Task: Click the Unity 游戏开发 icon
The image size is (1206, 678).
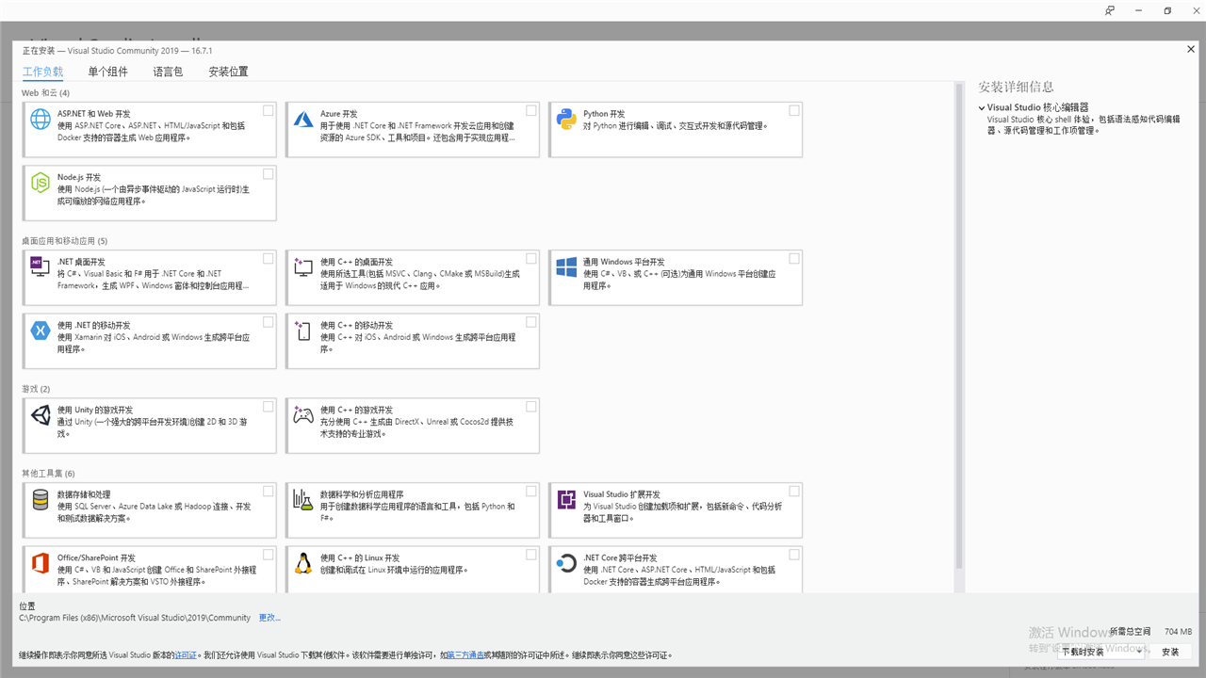Action: (40, 415)
